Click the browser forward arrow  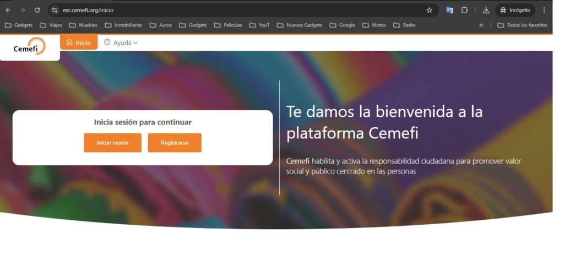(23, 10)
